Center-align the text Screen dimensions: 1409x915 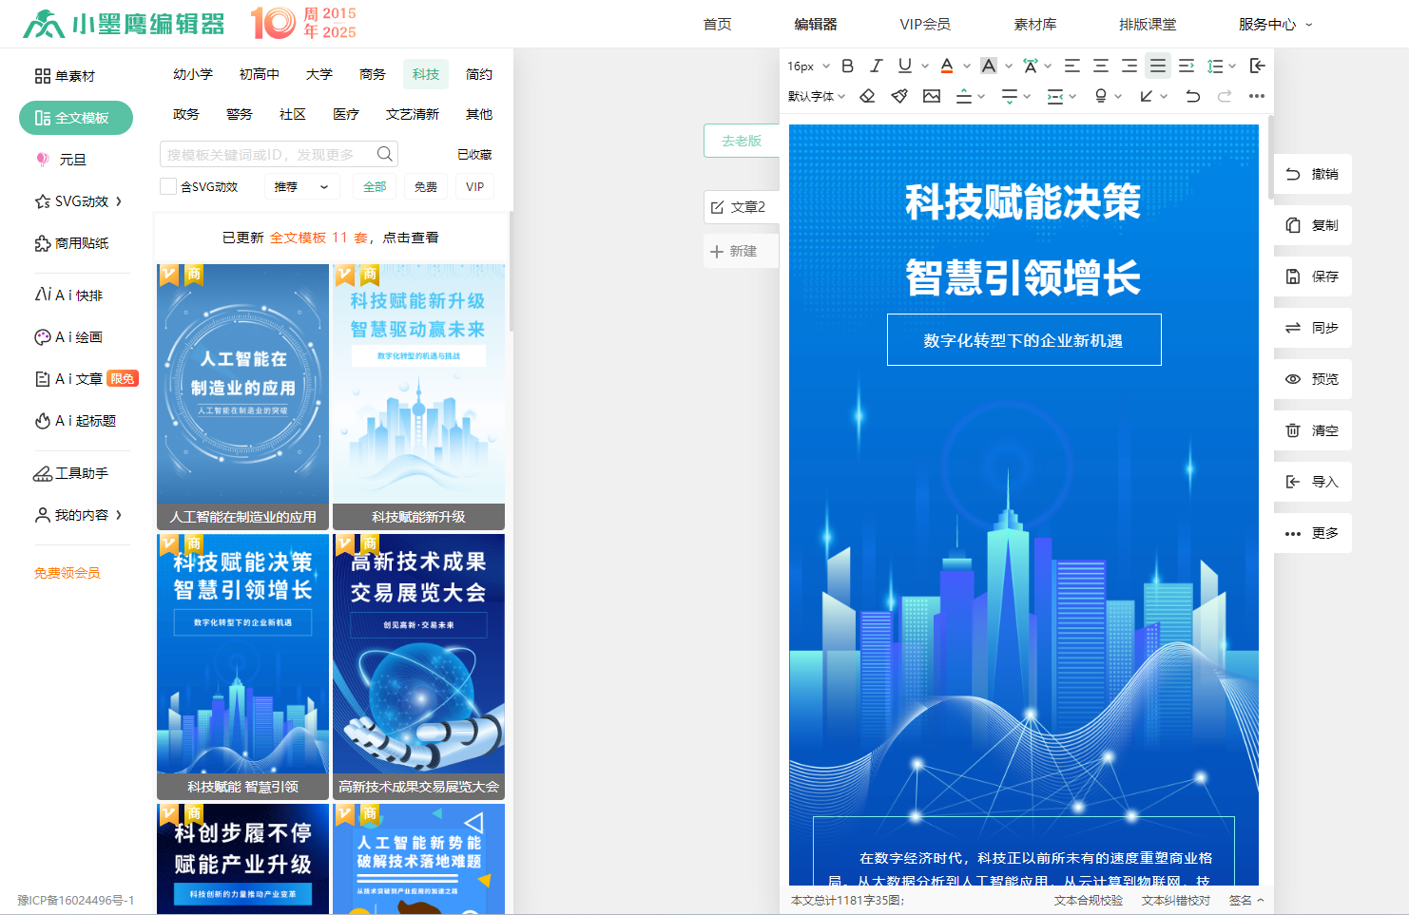pyautogui.click(x=1100, y=66)
